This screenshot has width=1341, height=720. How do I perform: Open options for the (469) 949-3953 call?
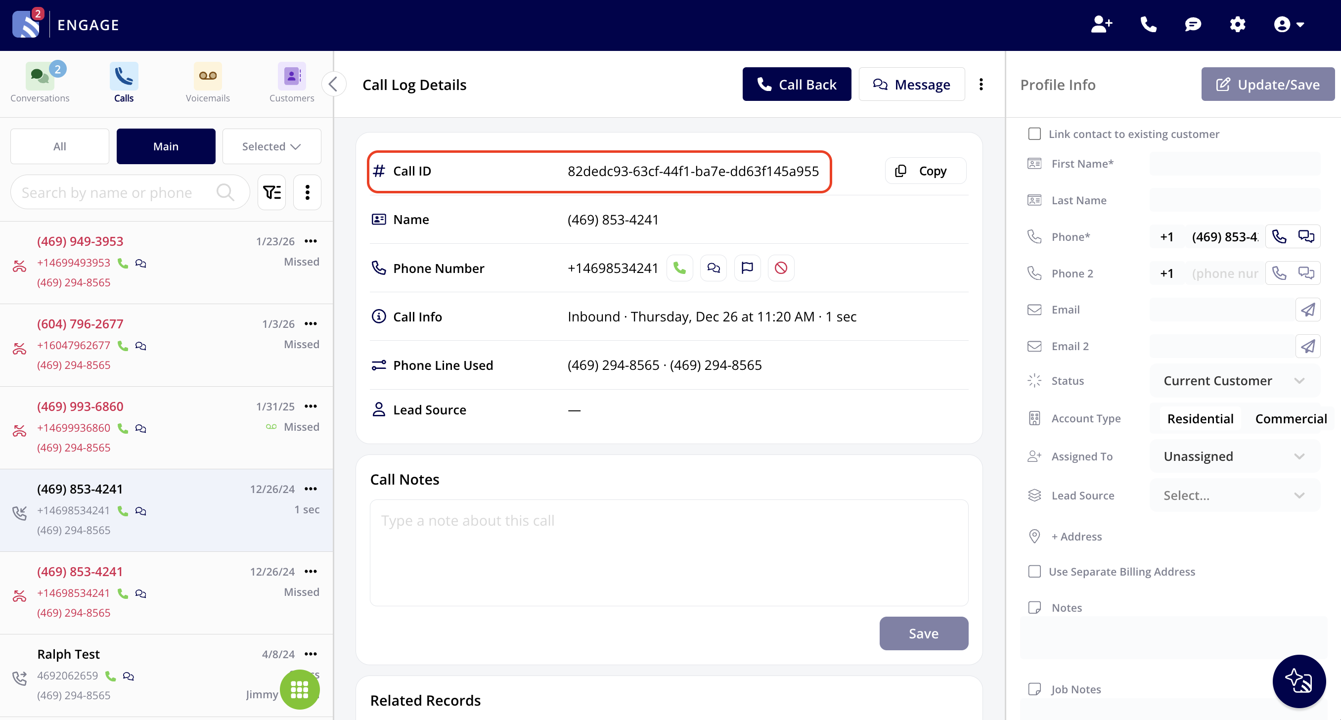coord(311,241)
